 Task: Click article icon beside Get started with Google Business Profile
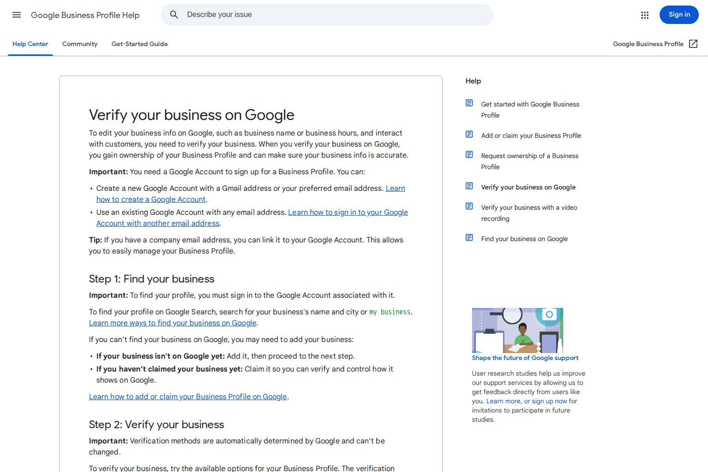coord(469,103)
